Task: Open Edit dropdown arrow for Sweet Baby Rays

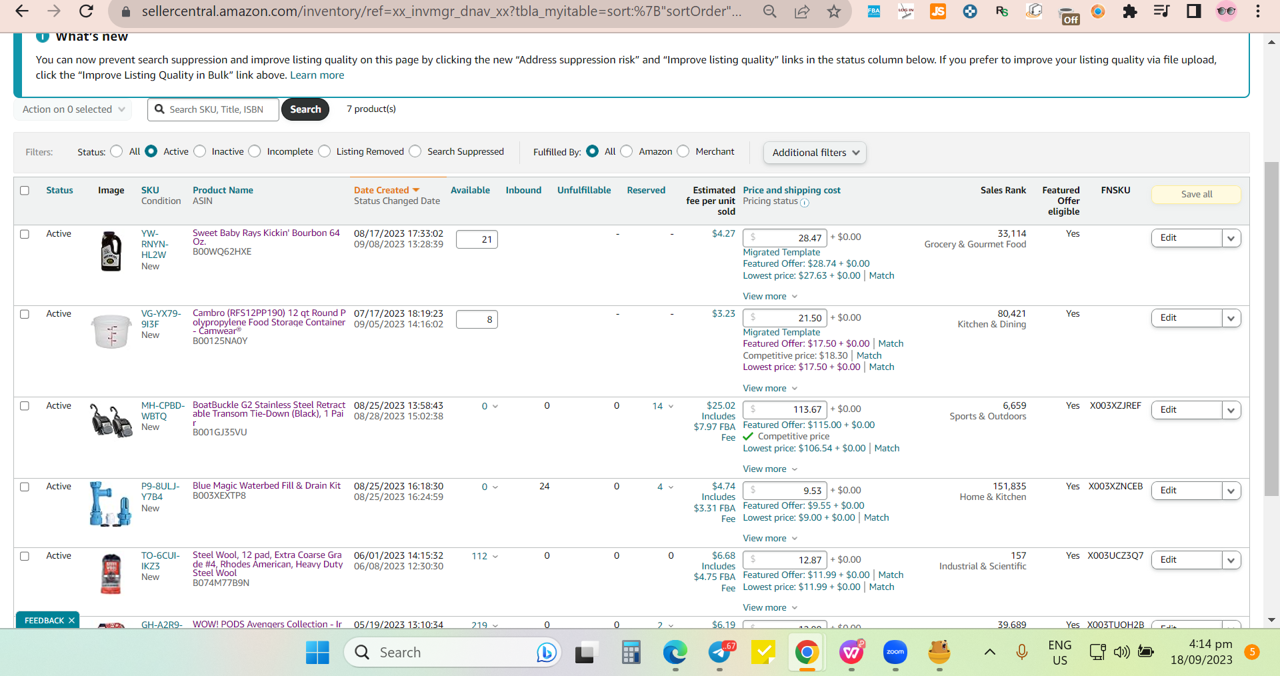Action: 1231,238
